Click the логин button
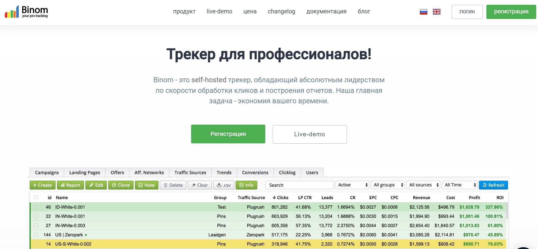The width and height of the screenshot is (538, 249). [x=467, y=12]
